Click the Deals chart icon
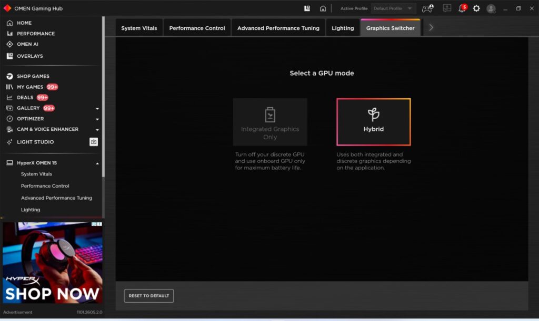 point(9,97)
